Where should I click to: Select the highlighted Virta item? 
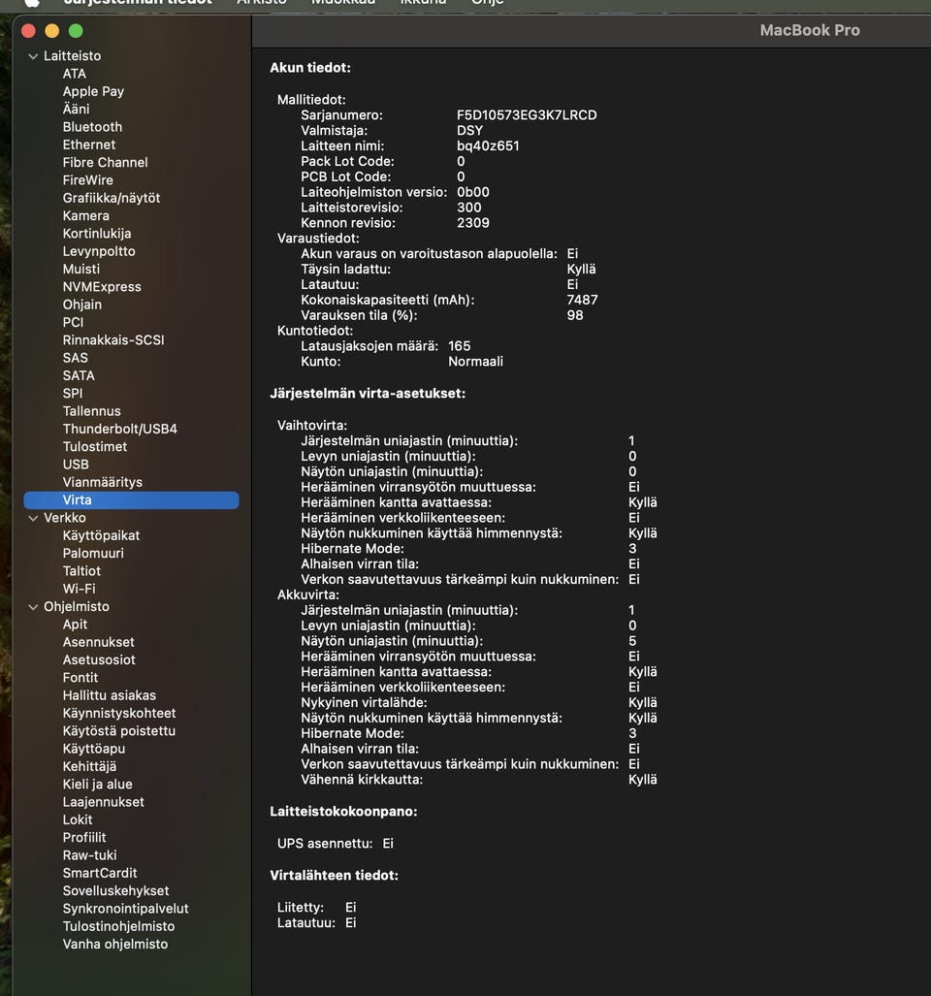coord(132,500)
